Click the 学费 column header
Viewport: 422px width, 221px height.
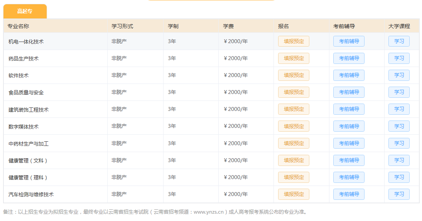click(228, 26)
